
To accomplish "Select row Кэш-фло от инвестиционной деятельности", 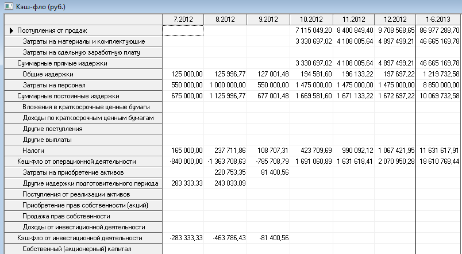I will click(83, 238).
